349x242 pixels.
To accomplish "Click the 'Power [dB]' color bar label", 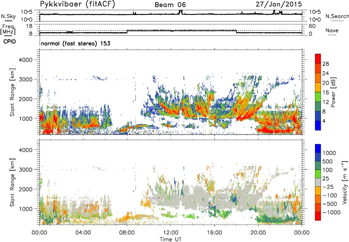I will pos(333,92).
